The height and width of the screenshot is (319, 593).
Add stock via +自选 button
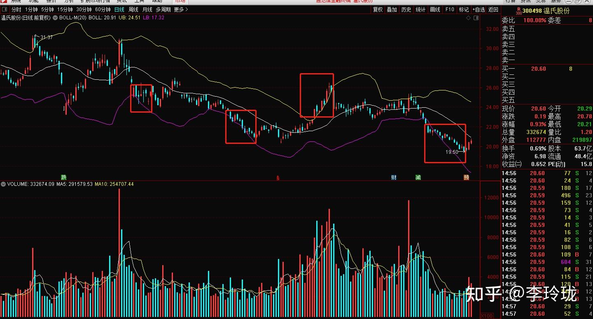(x=479, y=9)
